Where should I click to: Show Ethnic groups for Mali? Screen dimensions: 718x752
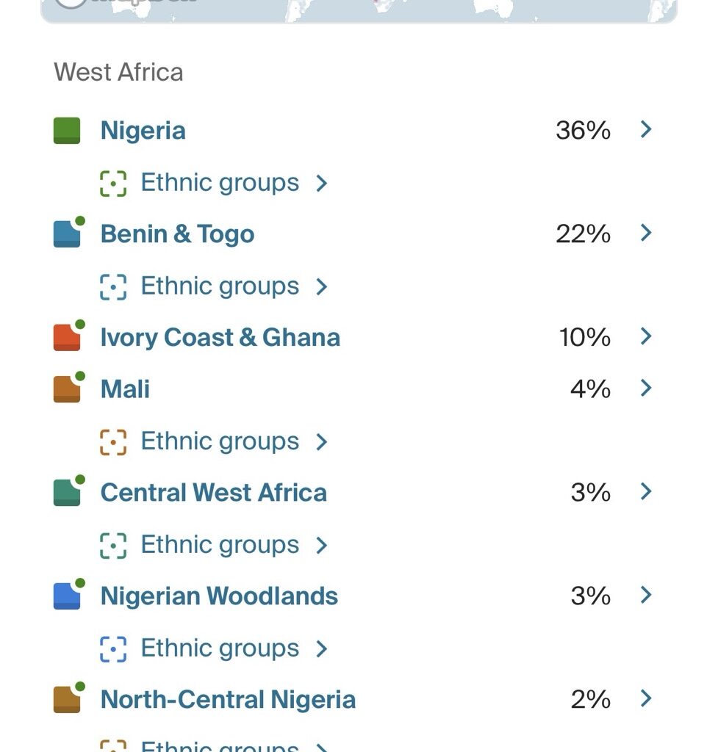point(220,441)
